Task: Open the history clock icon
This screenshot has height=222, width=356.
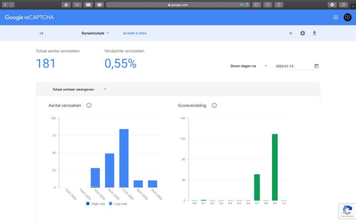Action: pyautogui.click(x=268, y=5)
